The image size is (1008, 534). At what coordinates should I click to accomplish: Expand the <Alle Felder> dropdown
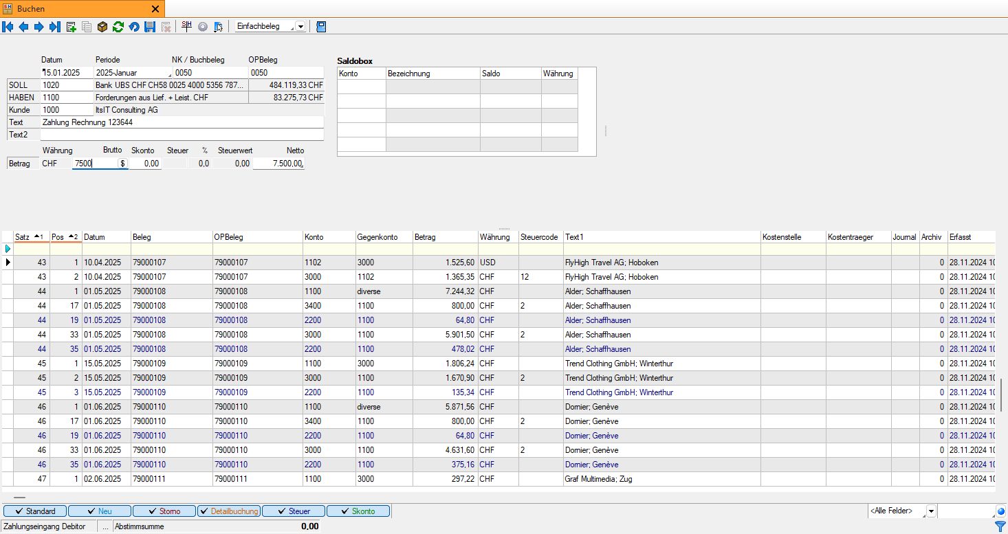930,511
